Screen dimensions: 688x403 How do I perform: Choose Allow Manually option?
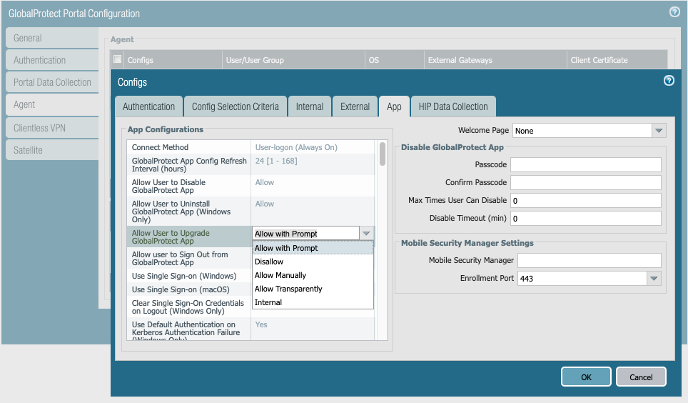(313, 275)
